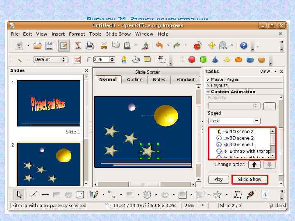Viewport: 295px width, 221px height.
Task: Click the blue Help question icon
Action: 244,45
